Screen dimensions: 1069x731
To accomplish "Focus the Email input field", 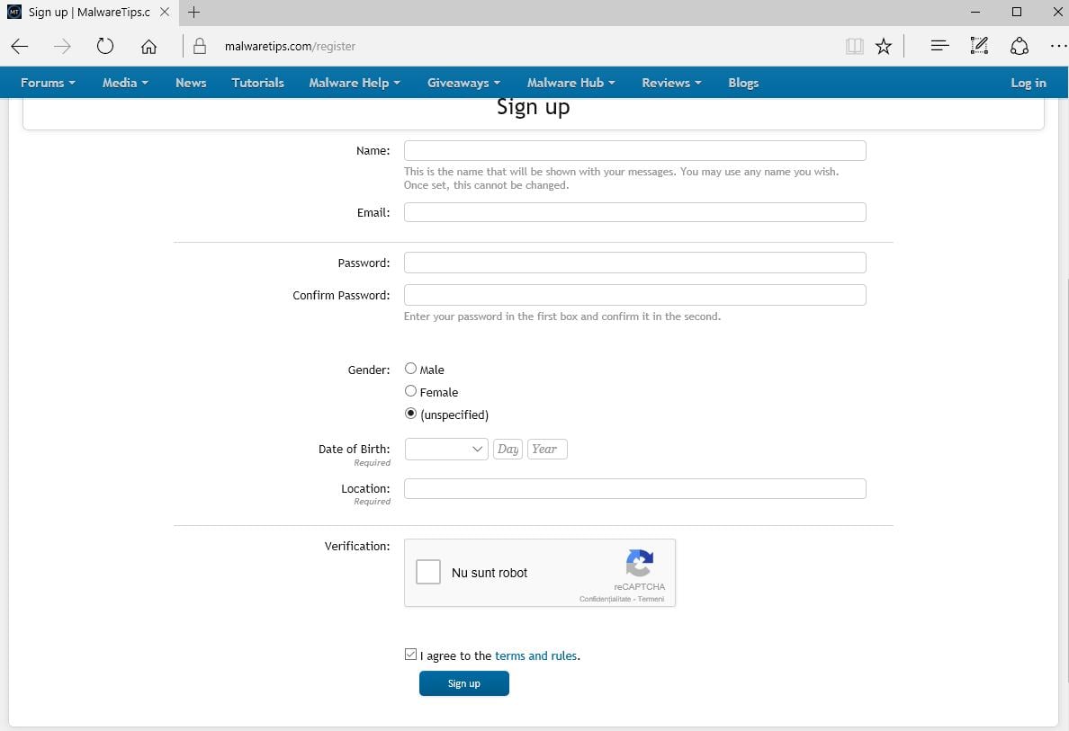I will [x=634, y=212].
